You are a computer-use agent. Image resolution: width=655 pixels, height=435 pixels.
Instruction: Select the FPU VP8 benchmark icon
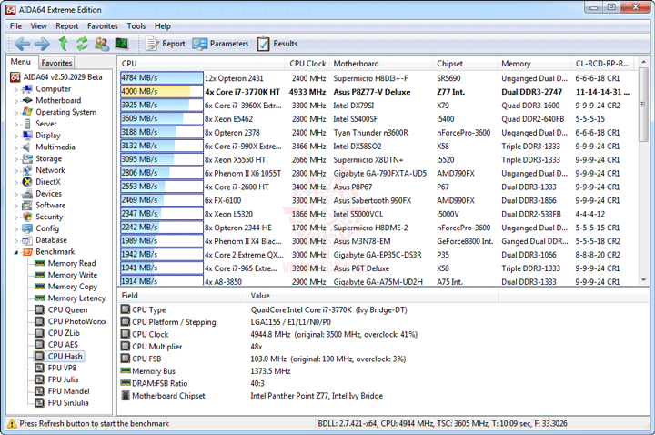coord(40,368)
